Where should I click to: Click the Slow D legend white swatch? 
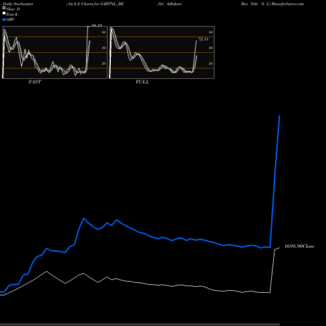(x=4, y=8)
